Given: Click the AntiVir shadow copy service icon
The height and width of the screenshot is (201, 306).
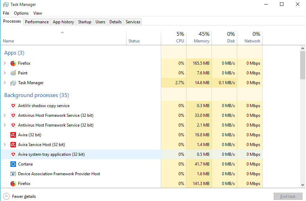Looking at the screenshot, I should [x=13, y=106].
